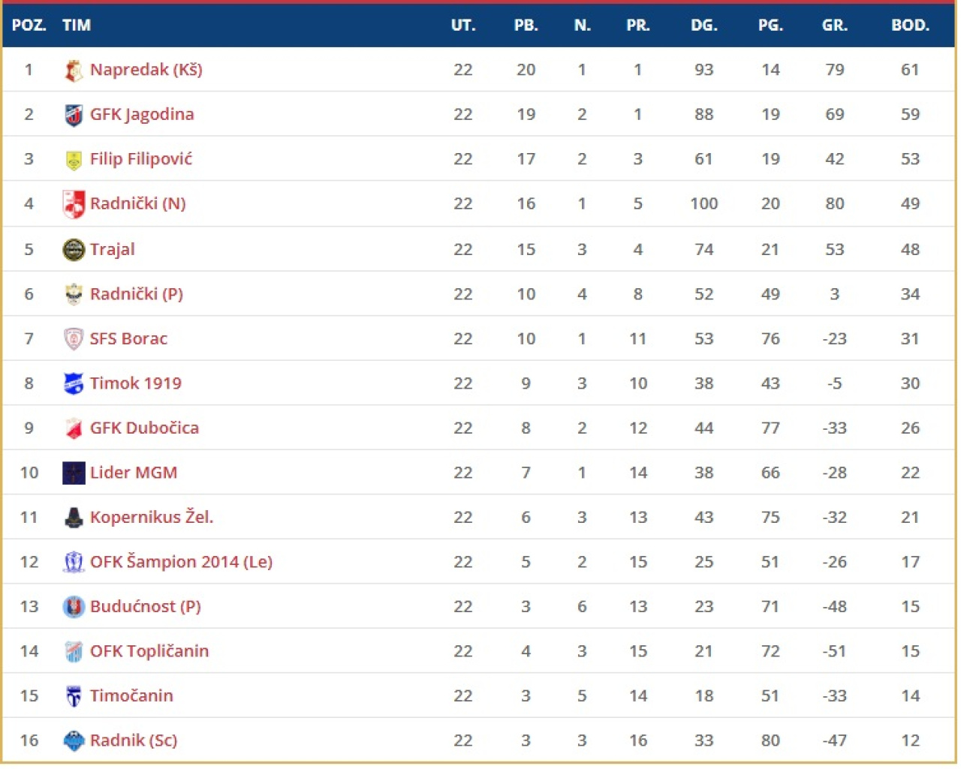Open the SFS Borac team link

[x=128, y=339]
